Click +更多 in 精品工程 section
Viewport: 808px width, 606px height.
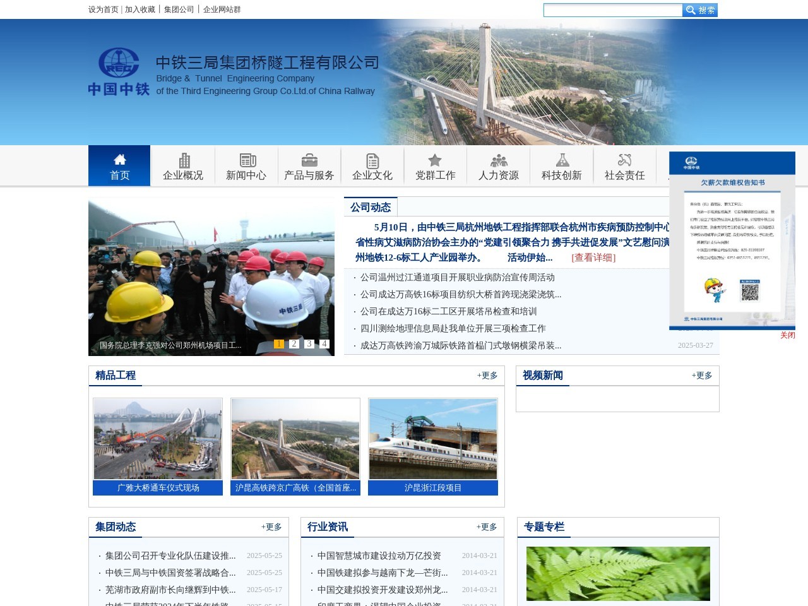point(487,376)
